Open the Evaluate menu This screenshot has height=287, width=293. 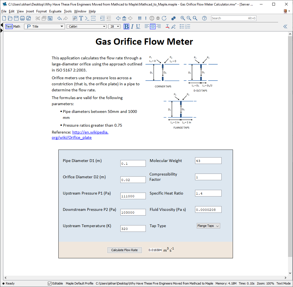point(55,11)
